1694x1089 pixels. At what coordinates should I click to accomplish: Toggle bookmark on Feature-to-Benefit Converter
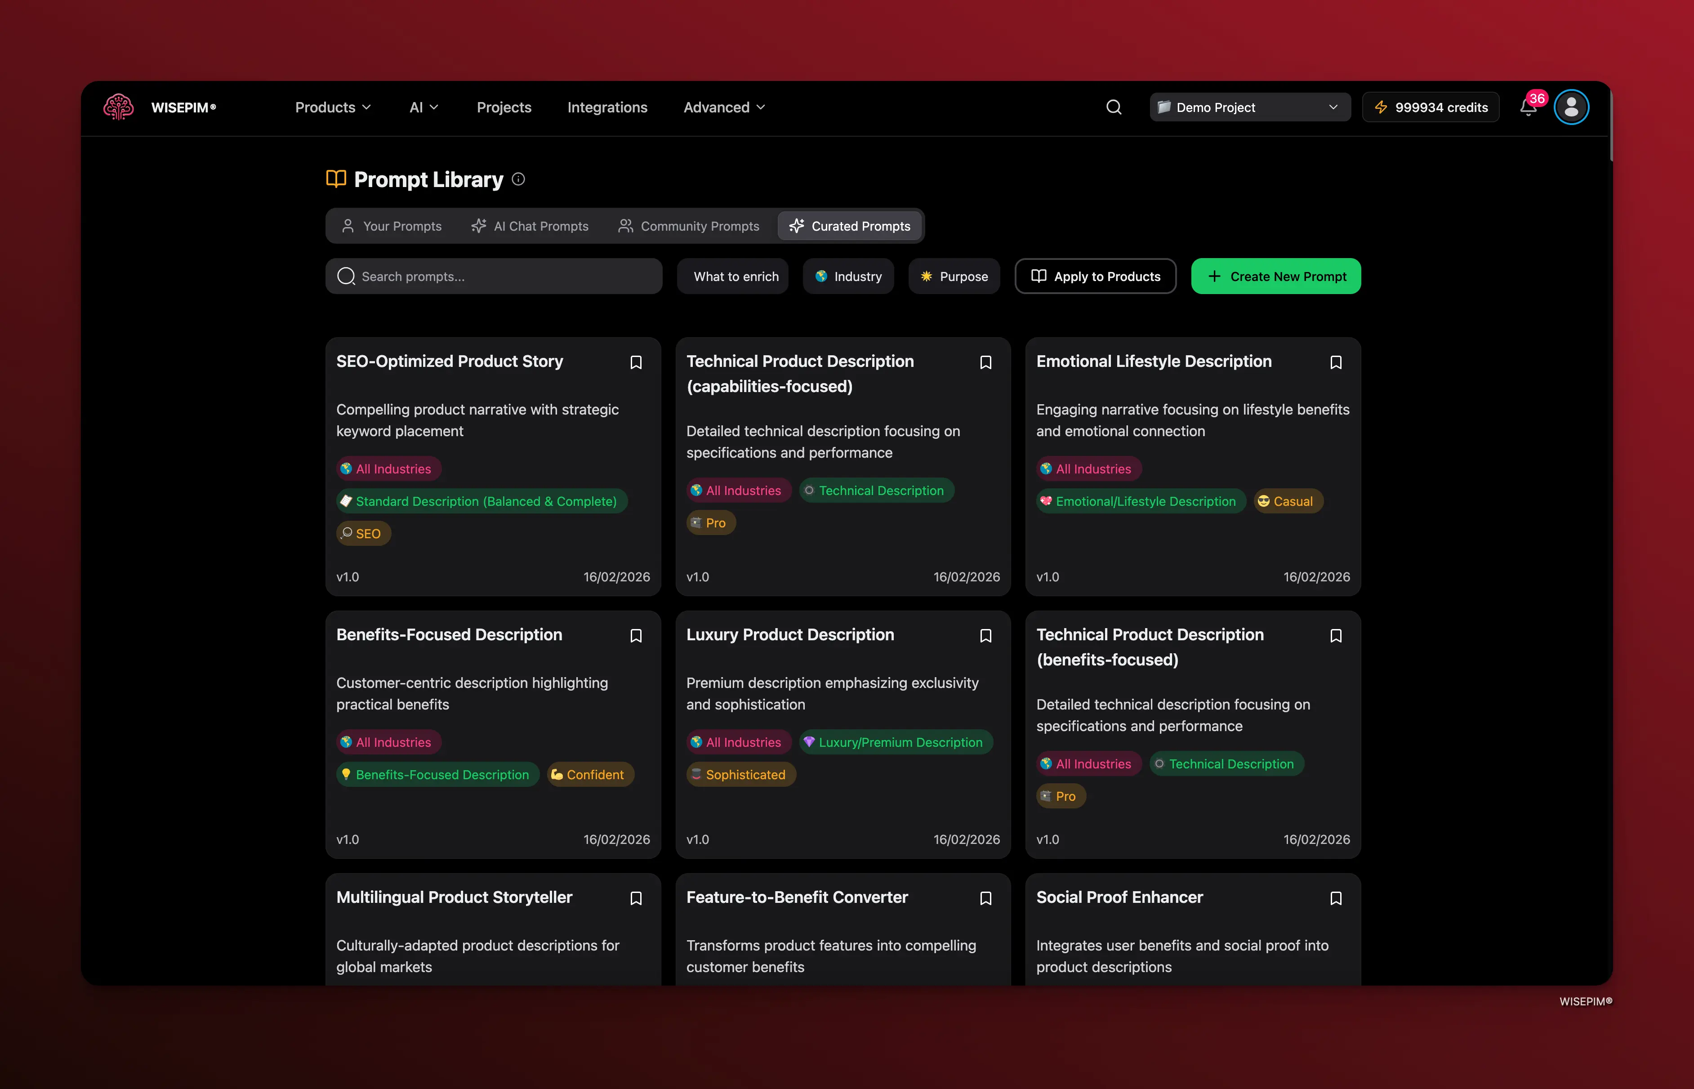pos(986,898)
